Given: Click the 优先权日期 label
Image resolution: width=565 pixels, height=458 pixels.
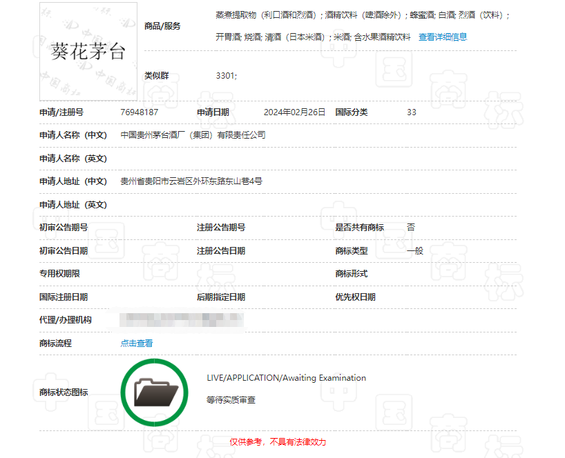Looking at the screenshot, I should [355, 297].
